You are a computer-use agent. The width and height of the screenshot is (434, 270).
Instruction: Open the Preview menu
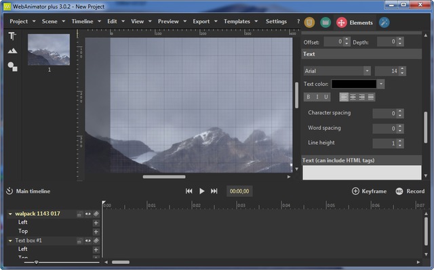coord(172,21)
